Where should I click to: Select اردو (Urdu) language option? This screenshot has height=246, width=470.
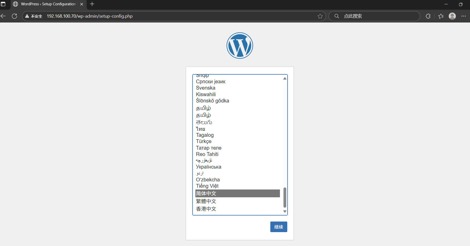[x=238, y=173]
